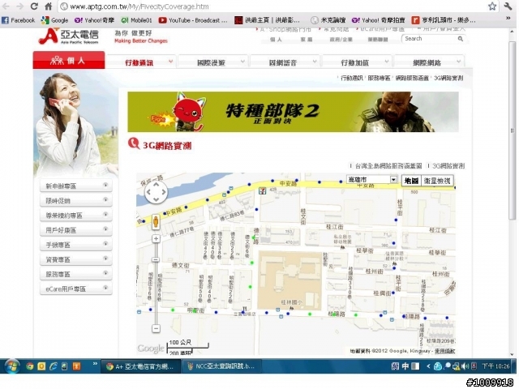This screenshot has height=389, width=519.
Task: Show hidden tray icons with the arrow
Action: coord(428,366)
